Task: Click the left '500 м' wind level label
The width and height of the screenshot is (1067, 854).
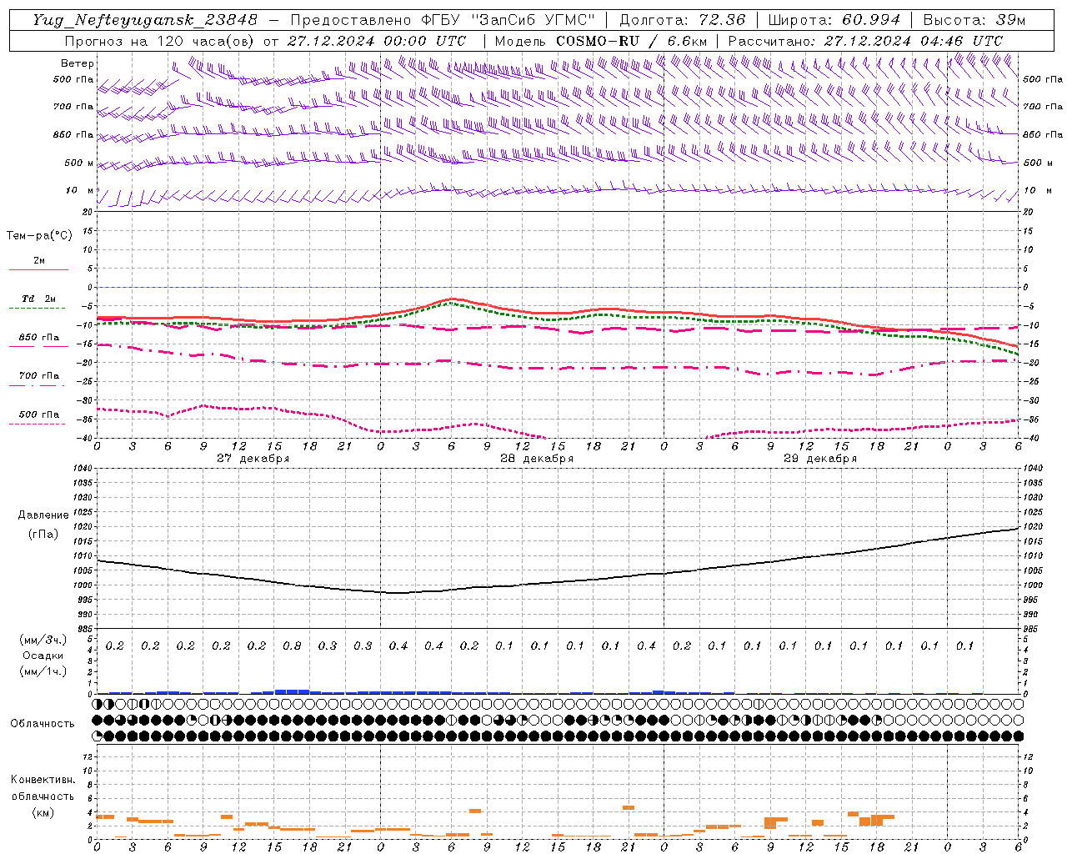Action: point(79,163)
